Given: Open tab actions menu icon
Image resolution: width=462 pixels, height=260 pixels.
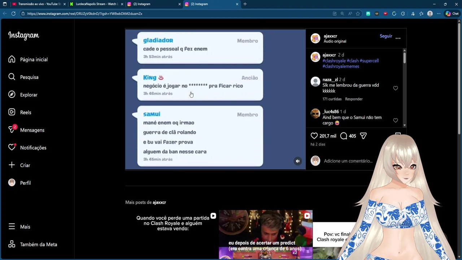Looking at the screenshot, I should click(x=5, y=4).
